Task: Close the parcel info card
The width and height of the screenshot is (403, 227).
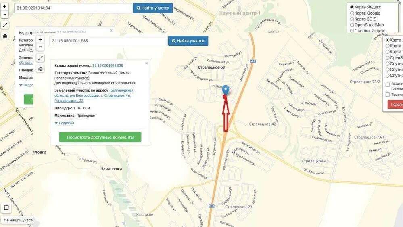Action: click(146, 63)
